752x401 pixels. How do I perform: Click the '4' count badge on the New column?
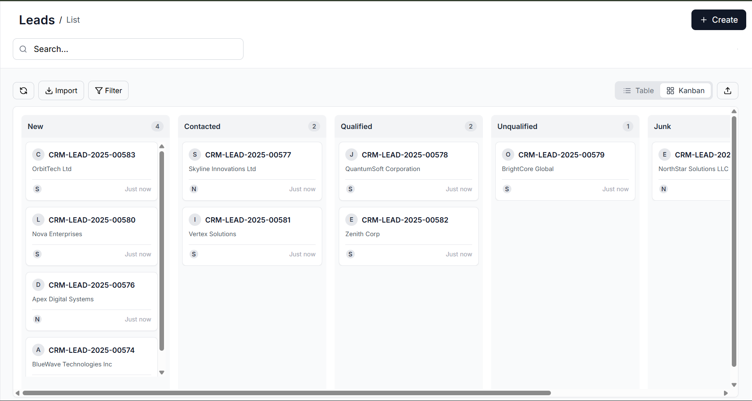157,127
